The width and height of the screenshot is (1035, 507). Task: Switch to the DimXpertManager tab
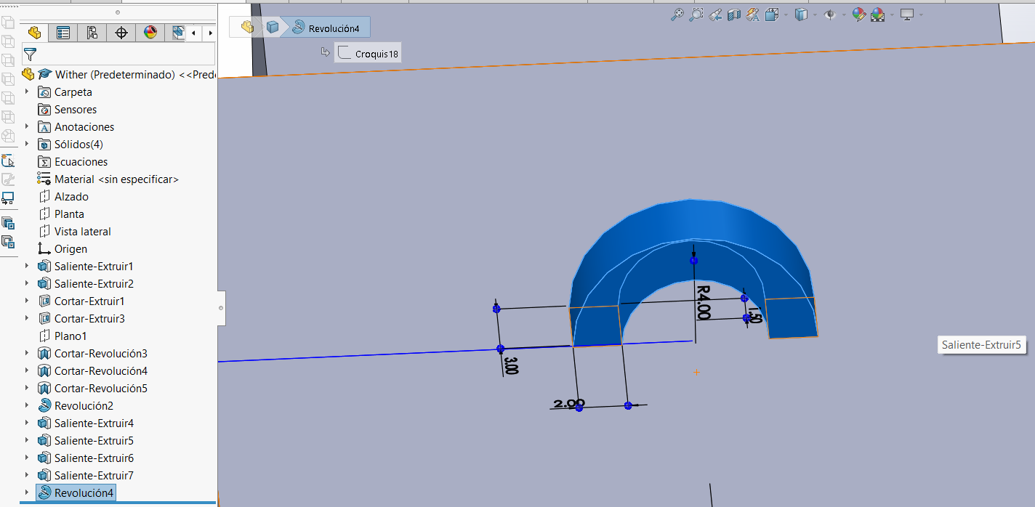(x=121, y=33)
